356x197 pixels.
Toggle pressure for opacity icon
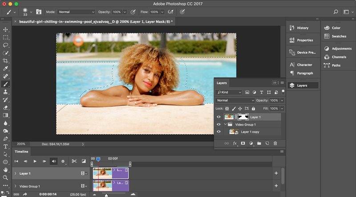tap(133, 12)
